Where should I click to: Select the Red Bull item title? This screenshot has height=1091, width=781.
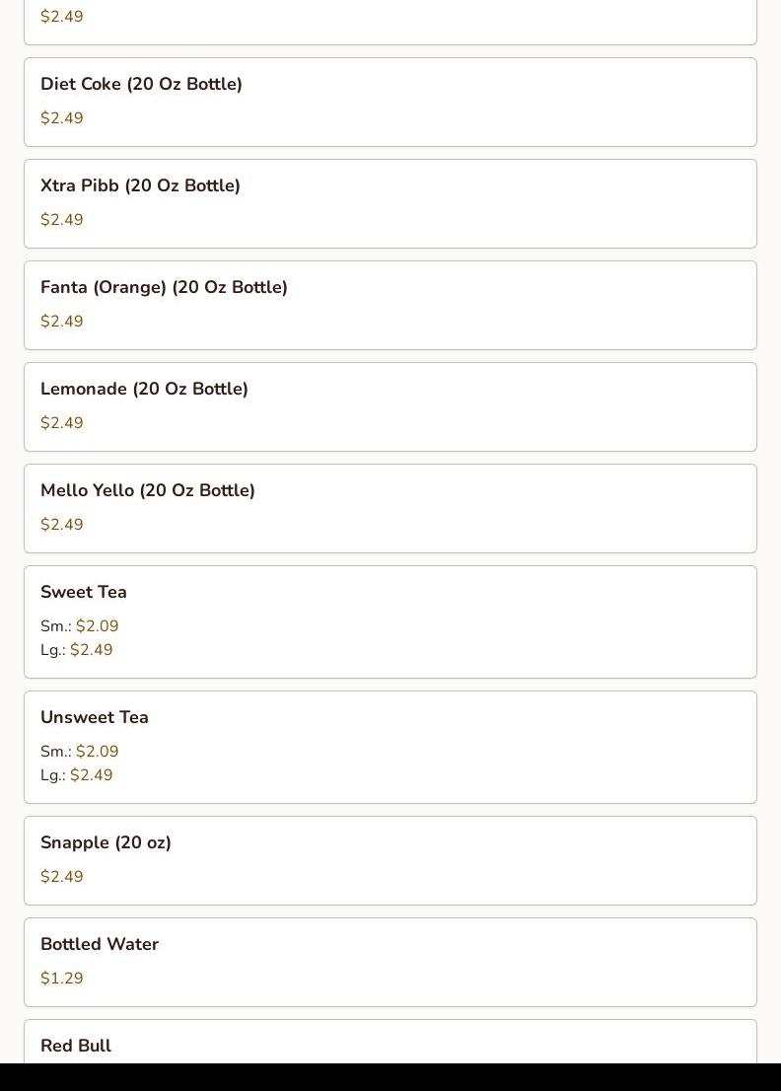click(x=76, y=1046)
